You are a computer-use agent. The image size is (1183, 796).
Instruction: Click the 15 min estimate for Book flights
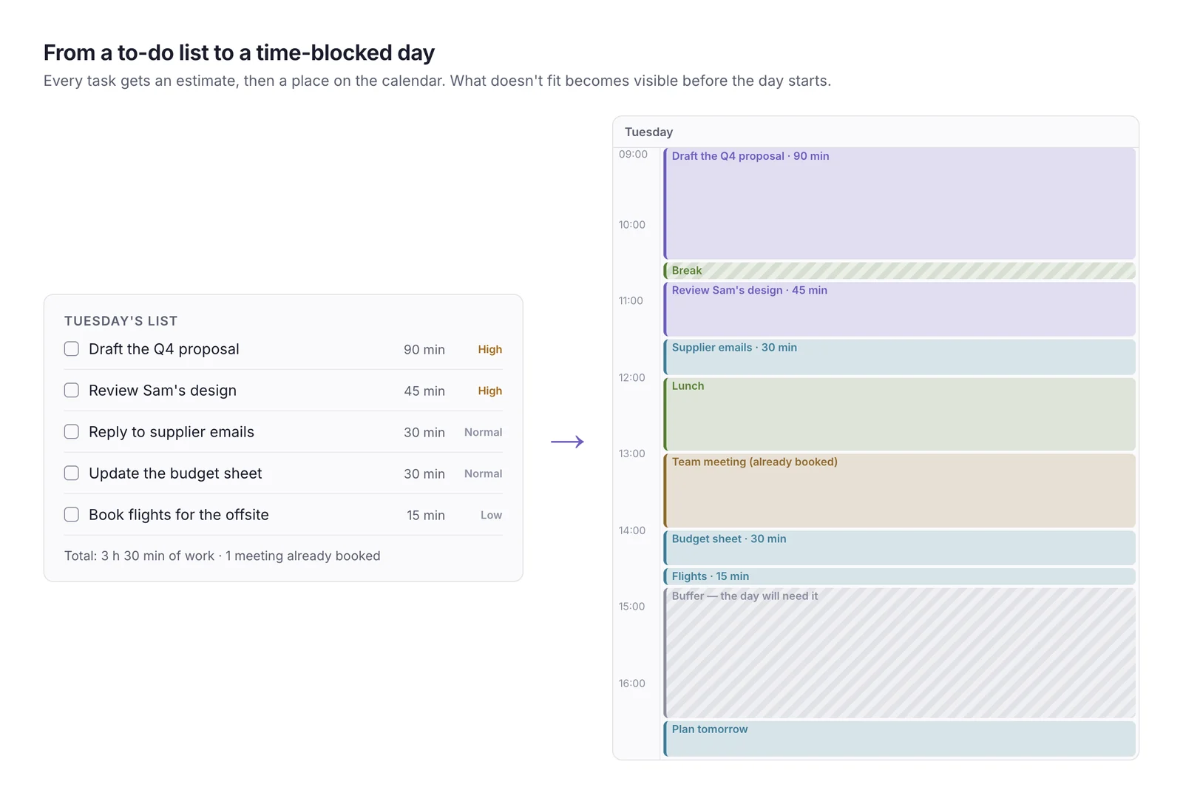[426, 515]
